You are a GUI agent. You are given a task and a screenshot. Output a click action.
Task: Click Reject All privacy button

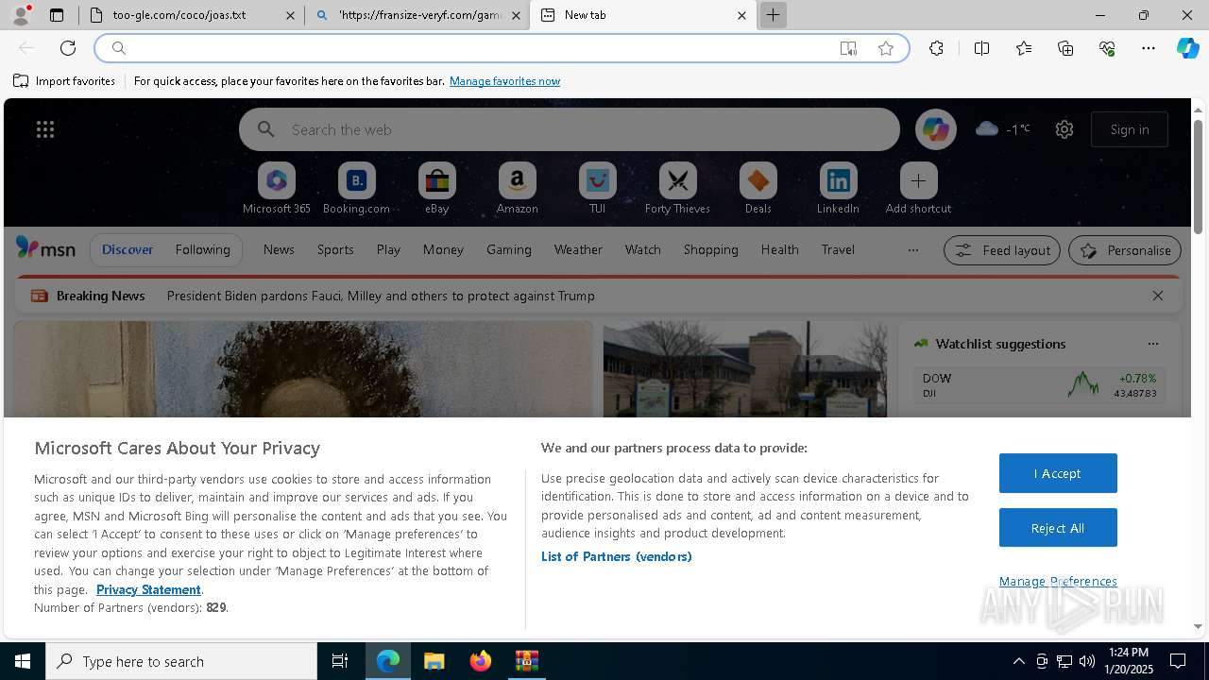[x=1058, y=528]
